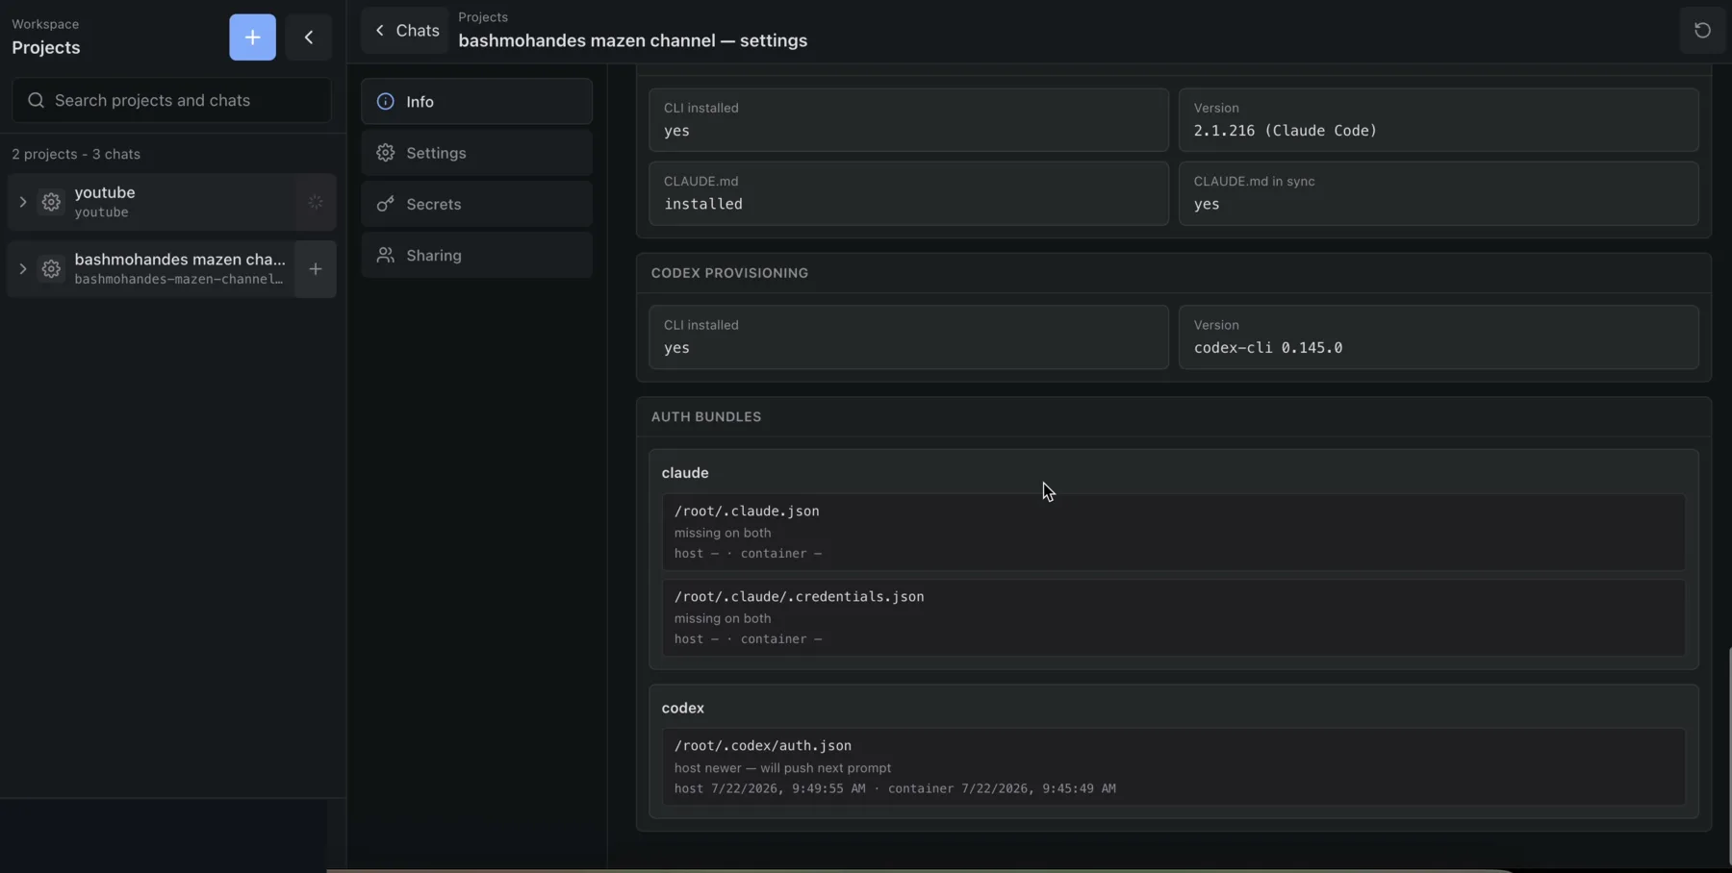Screen dimensions: 1732x873
Task: Click the codex-cli 0.145.0 version value
Action: (x=1267, y=348)
